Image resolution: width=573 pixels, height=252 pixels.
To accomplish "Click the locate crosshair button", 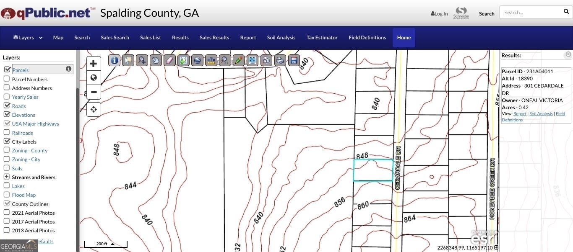I will coord(94,109).
